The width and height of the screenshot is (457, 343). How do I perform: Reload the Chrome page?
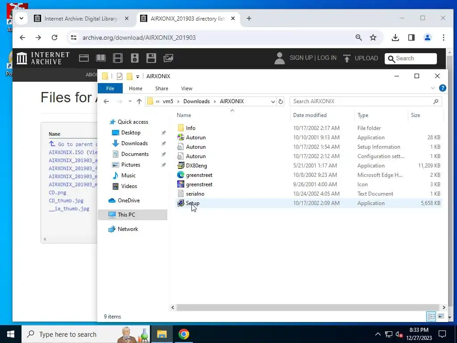[54, 38]
